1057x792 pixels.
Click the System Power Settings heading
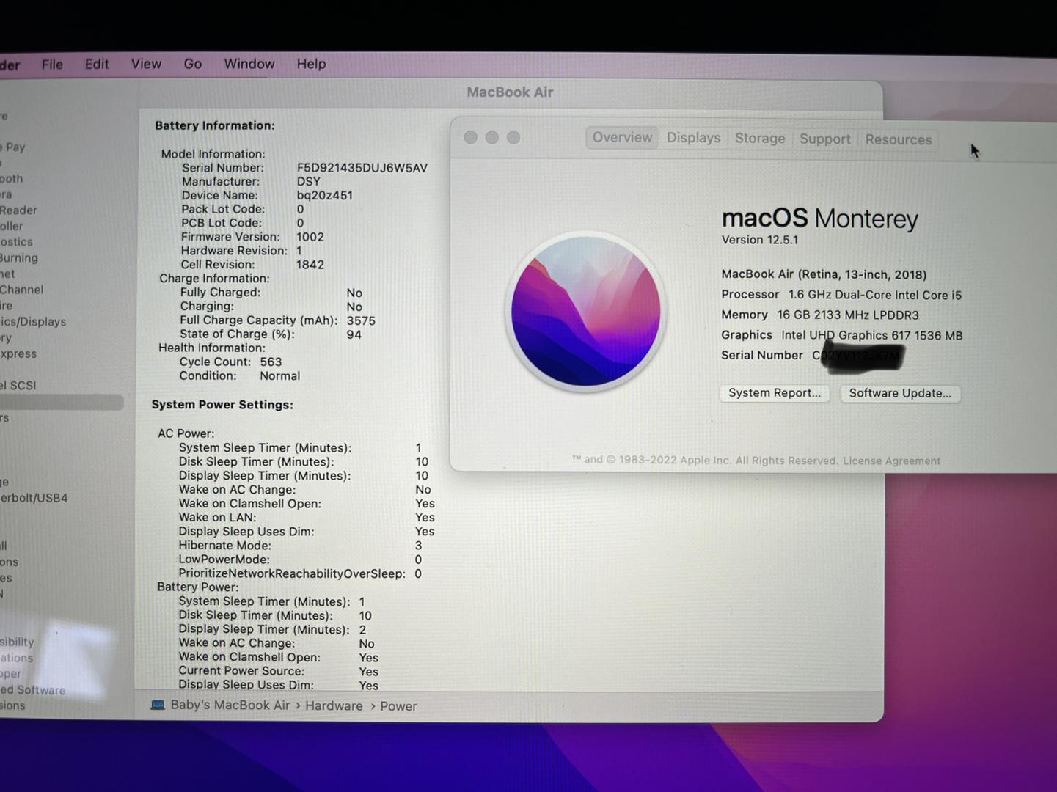tap(222, 405)
